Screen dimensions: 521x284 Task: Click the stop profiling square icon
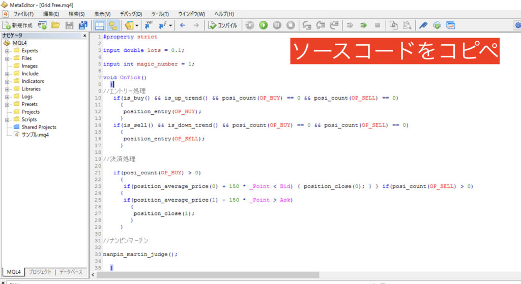[x=377, y=25]
